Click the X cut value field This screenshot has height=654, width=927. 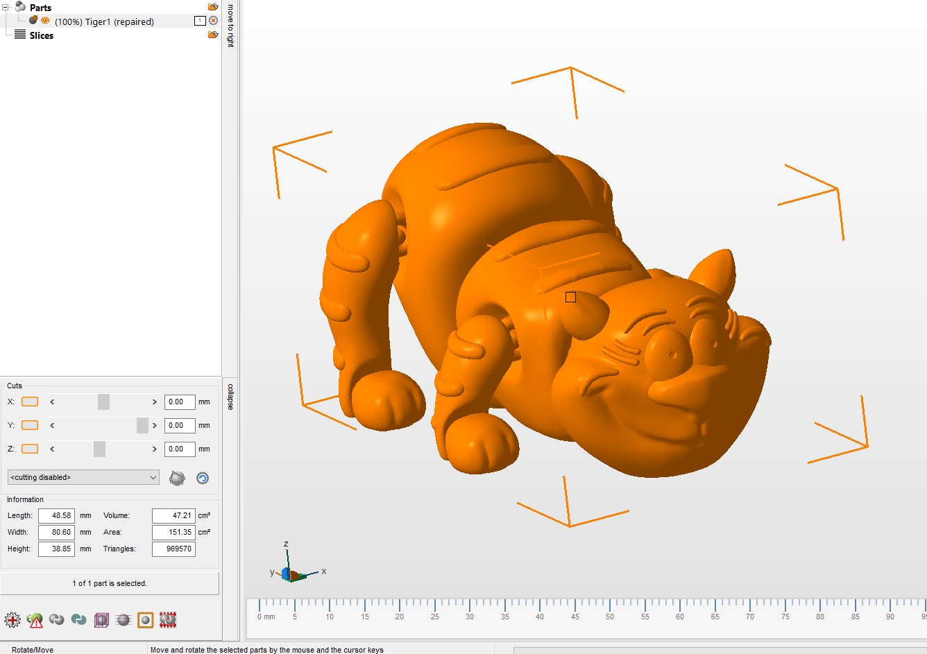[x=180, y=402]
